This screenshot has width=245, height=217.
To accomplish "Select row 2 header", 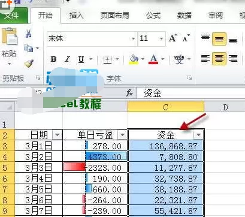I will click(7, 135).
